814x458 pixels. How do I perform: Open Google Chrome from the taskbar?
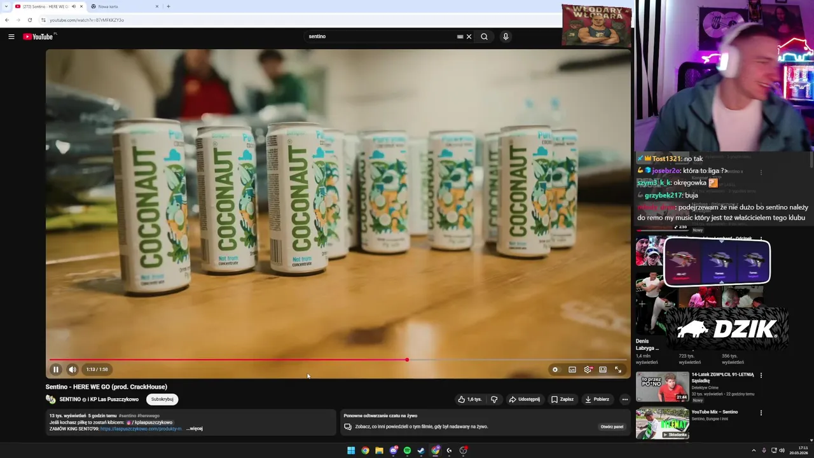pyautogui.click(x=365, y=450)
